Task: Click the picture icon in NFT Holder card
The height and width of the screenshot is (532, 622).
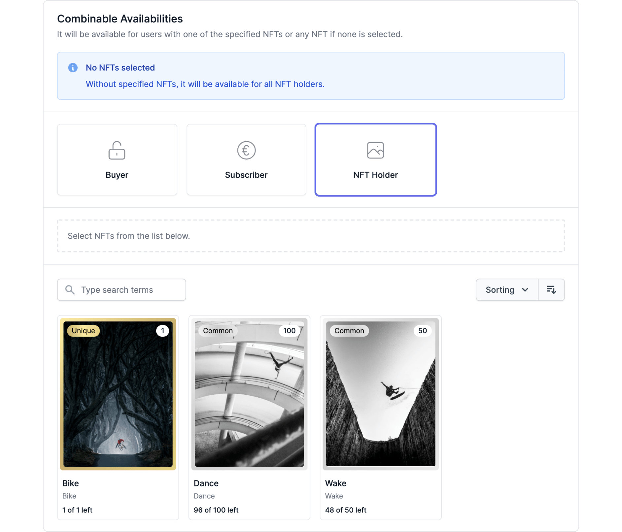Action: click(x=375, y=150)
